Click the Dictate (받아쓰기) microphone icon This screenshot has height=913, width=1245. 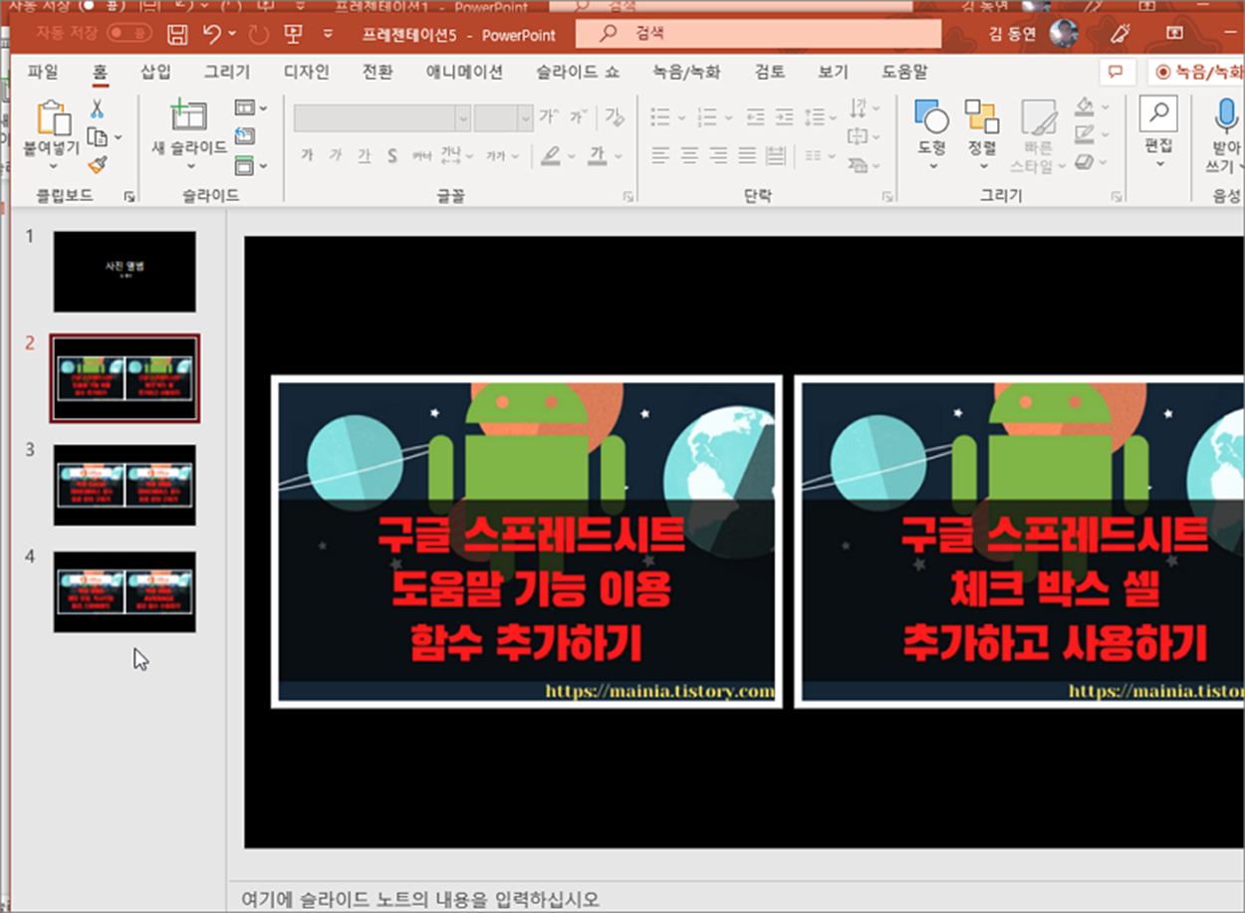pyautogui.click(x=1226, y=117)
